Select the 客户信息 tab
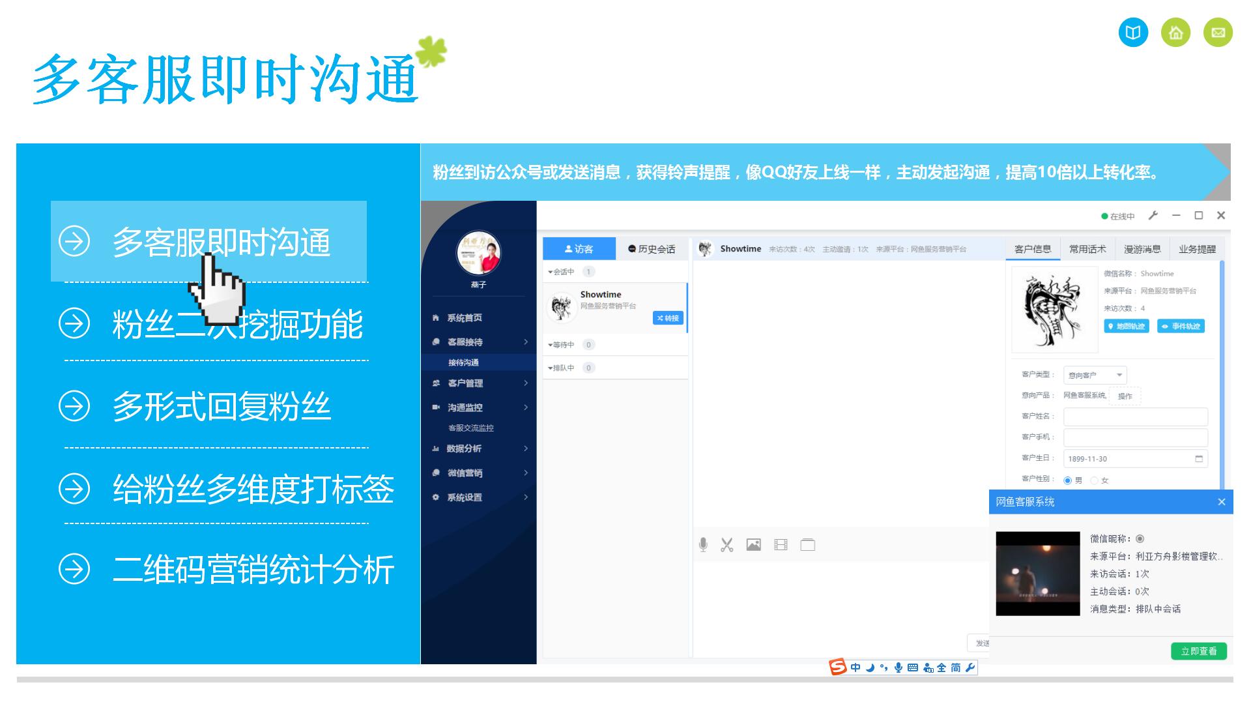The image size is (1251, 704). pos(1033,249)
